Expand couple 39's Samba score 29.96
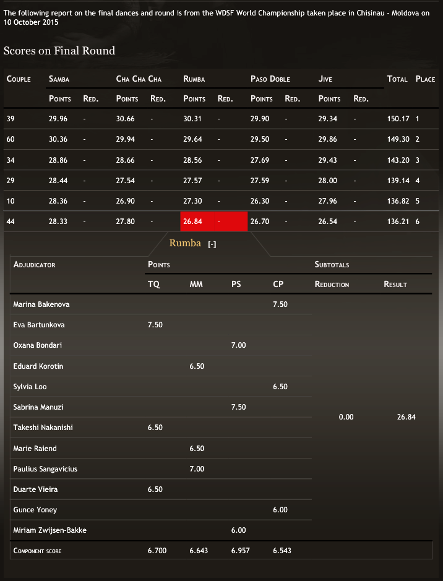Viewport: 443px width, 581px height. [x=58, y=119]
